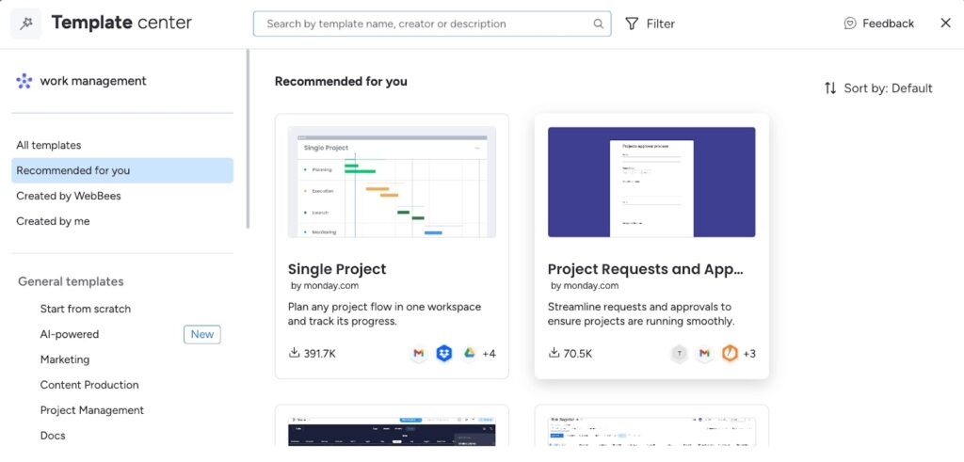This screenshot has height=462, width=964.
Task: Click Google Drive icon on Single Project card
Action: click(469, 354)
